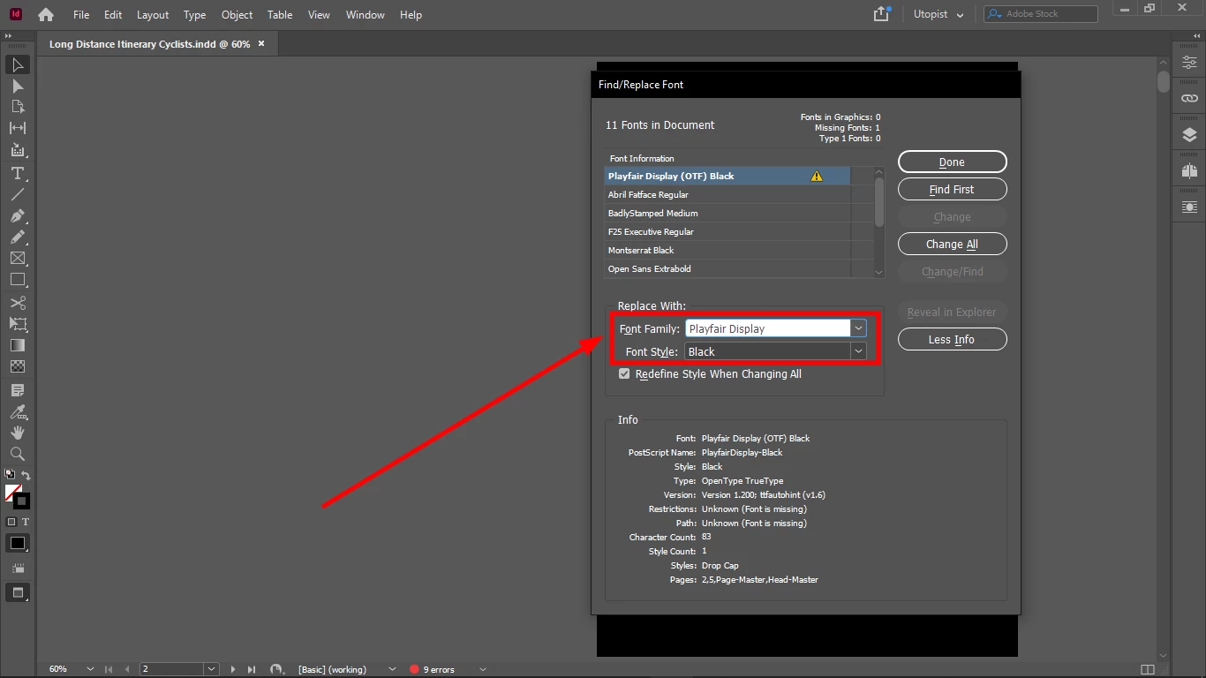This screenshot has width=1206, height=678.
Task: Select the Scissors tool
Action: pyautogui.click(x=18, y=304)
